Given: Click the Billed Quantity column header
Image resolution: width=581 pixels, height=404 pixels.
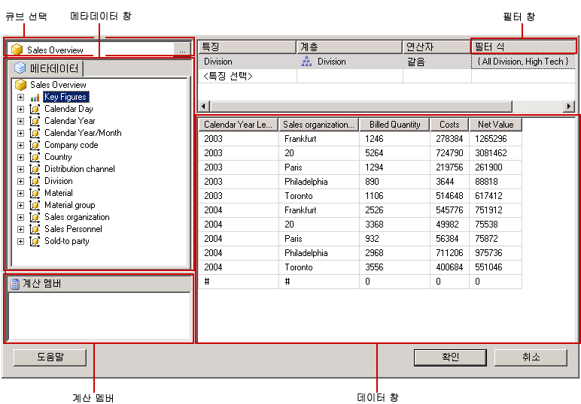Looking at the screenshot, I should click(x=394, y=125).
